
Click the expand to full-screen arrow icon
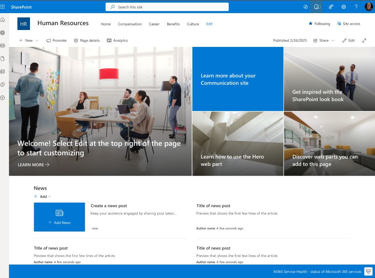[364, 41]
